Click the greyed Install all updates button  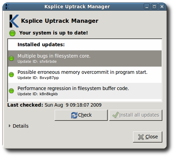(x=136, y=115)
